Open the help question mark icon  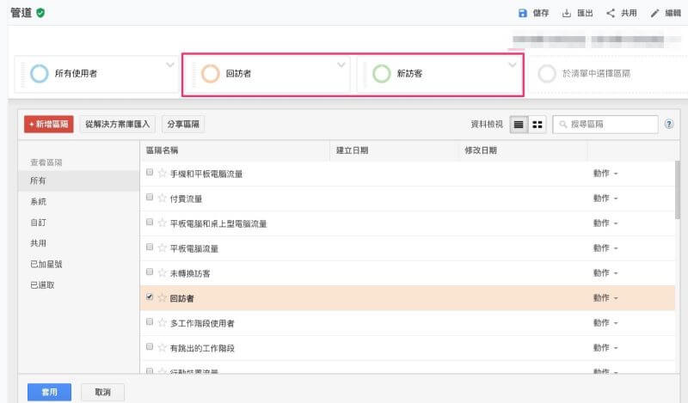pyautogui.click(x=669, y=124)
